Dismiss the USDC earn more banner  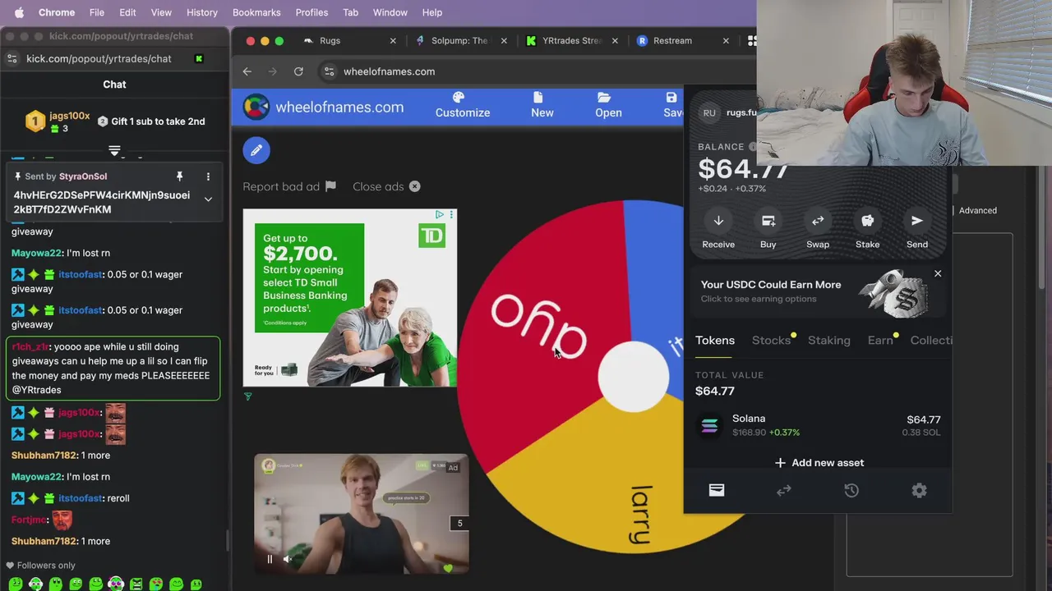point(938,273)
